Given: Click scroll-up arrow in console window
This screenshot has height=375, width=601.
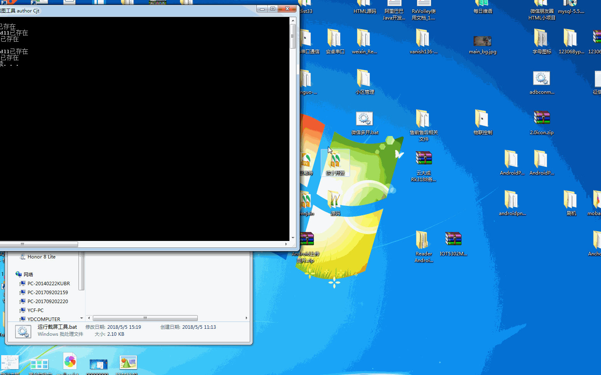Looking at the screenshot, I should [293, 20].
